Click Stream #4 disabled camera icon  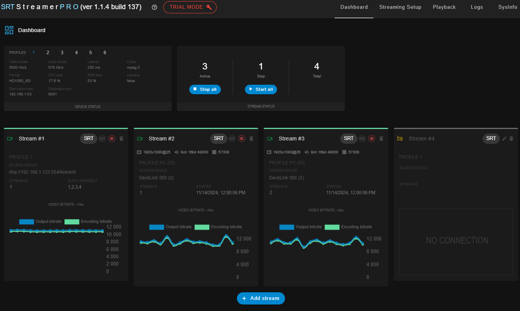[x=400, y=139]
